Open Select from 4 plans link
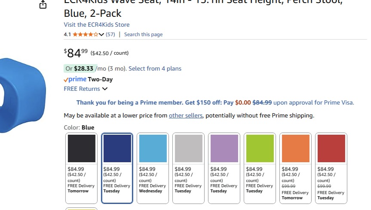This screenshot has width=371, height=210. coord(155,68)
